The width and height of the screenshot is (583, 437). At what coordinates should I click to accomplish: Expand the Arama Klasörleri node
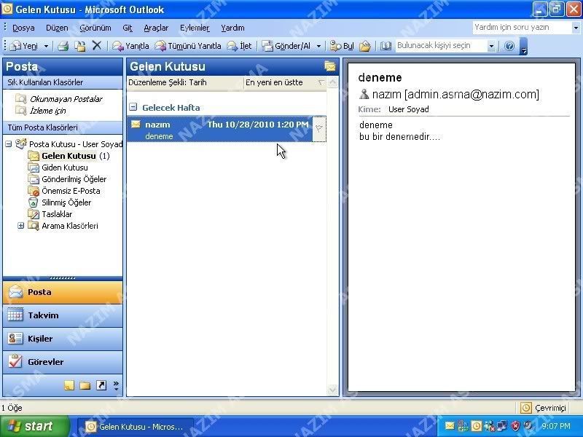point(21,226)
